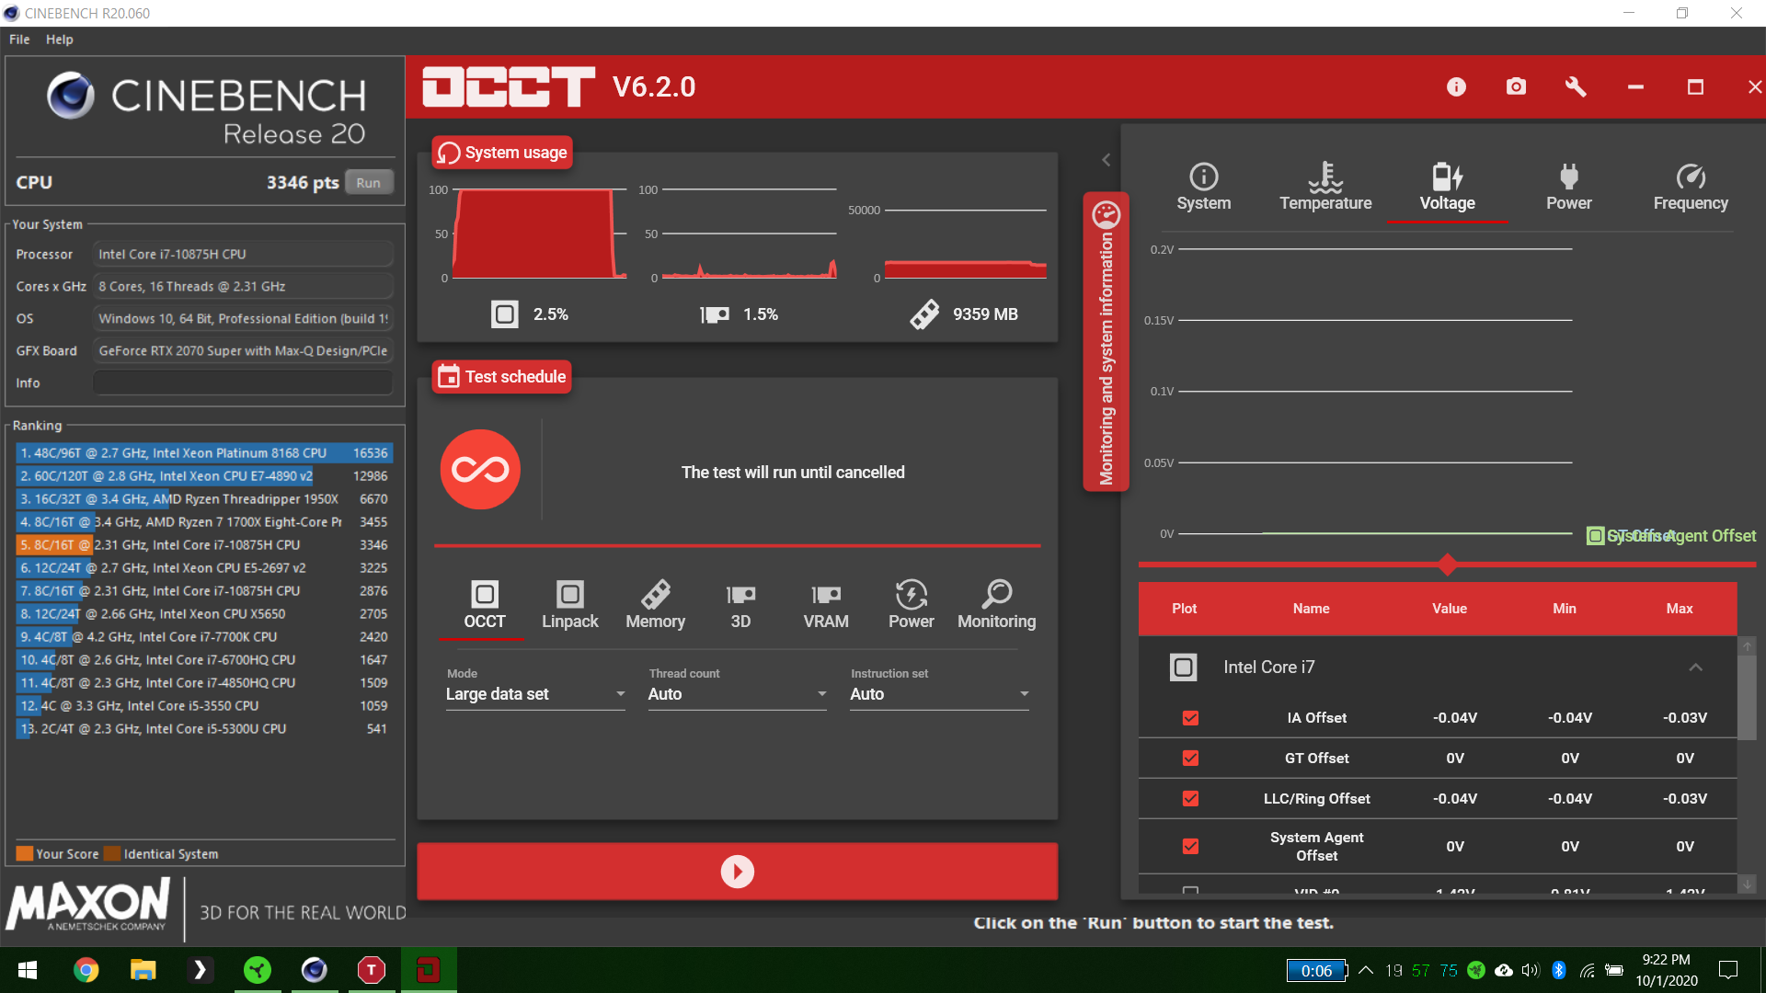Select ranking row Xeon Platinum 8168
Image resolution: width=1766 pixels, height=993 pixels.
(x=204, y=453)
